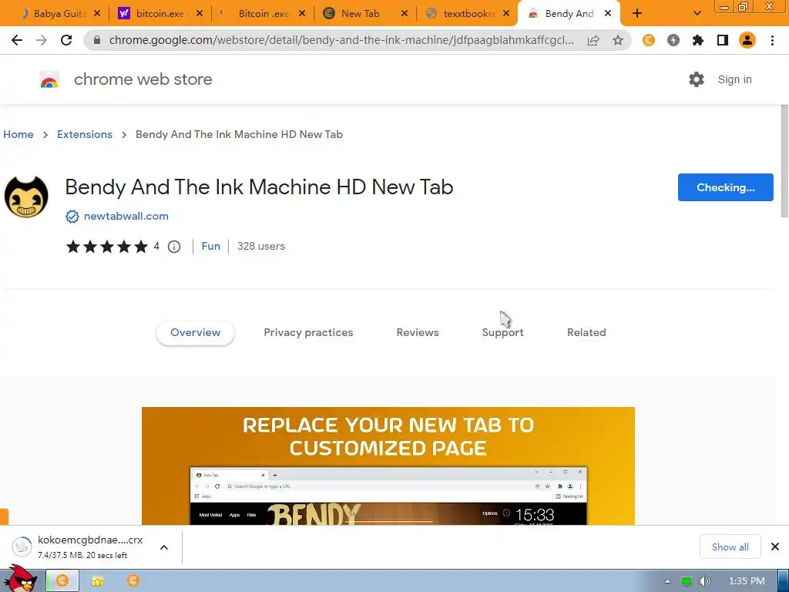
Task: Click the Bendy extension icon image
Action: click(x=26, y=197)
